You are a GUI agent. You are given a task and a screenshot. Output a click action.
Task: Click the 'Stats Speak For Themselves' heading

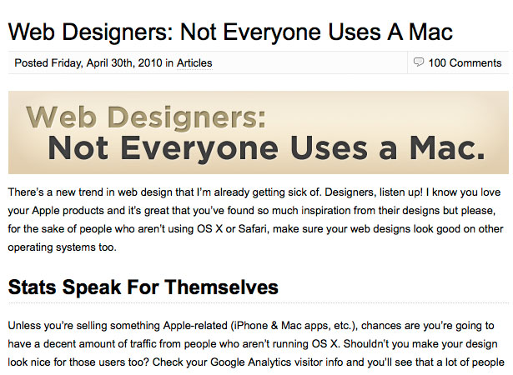(x=143, y=287)
